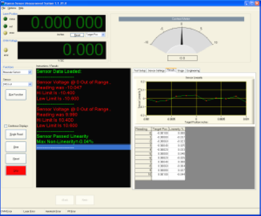Click 'Sensor Data Loaded:' line in results
This screenshot has width=261, height=216.
[59, 71]
